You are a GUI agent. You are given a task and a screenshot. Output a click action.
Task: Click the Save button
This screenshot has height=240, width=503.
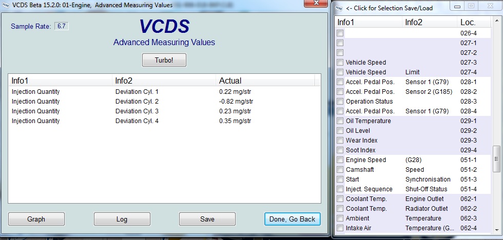tap(207, 219)
